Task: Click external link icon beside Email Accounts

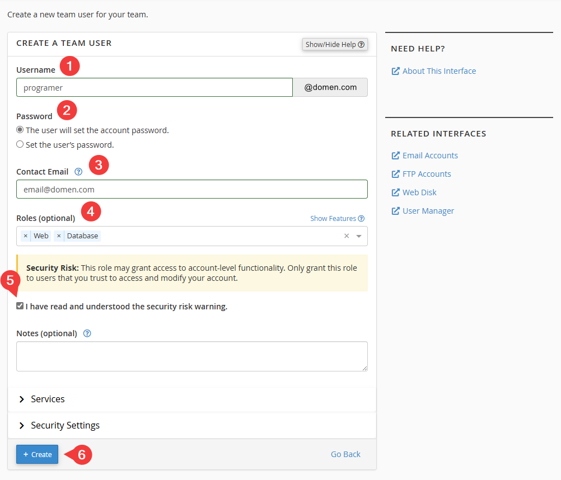Action: [x=395, y=156]
